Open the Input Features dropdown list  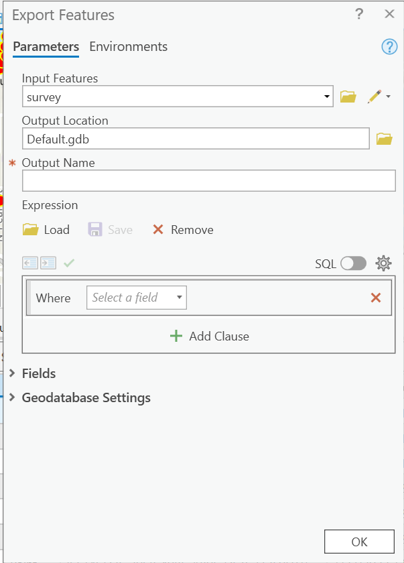point(326,96)
